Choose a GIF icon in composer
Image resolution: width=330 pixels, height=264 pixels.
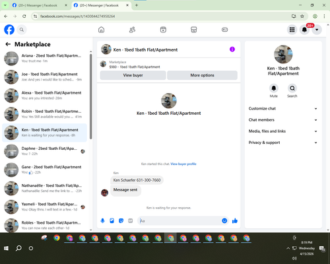point(131,220)
